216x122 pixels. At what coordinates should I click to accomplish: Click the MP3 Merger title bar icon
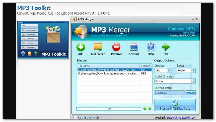point(75,19)
